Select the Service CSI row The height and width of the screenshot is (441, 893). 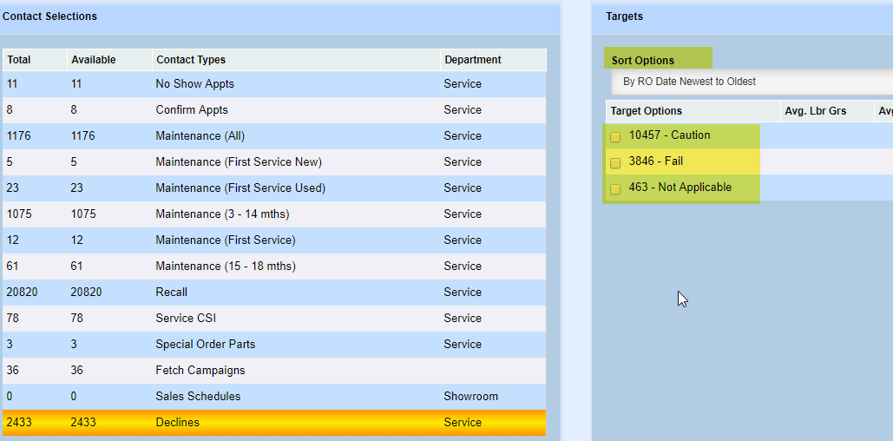pos(186,319)
